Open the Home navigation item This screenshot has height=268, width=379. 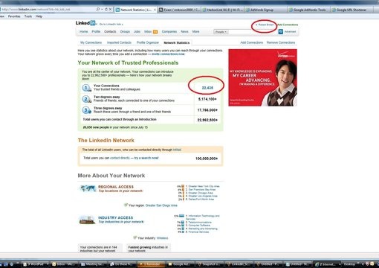(x=84, y=32)
